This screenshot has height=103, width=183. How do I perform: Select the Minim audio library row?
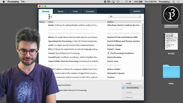click(x=90, y=37)
